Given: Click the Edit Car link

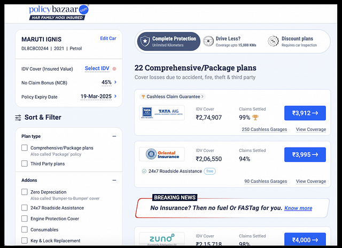Looking at the screenshot, I should (108, 38).
